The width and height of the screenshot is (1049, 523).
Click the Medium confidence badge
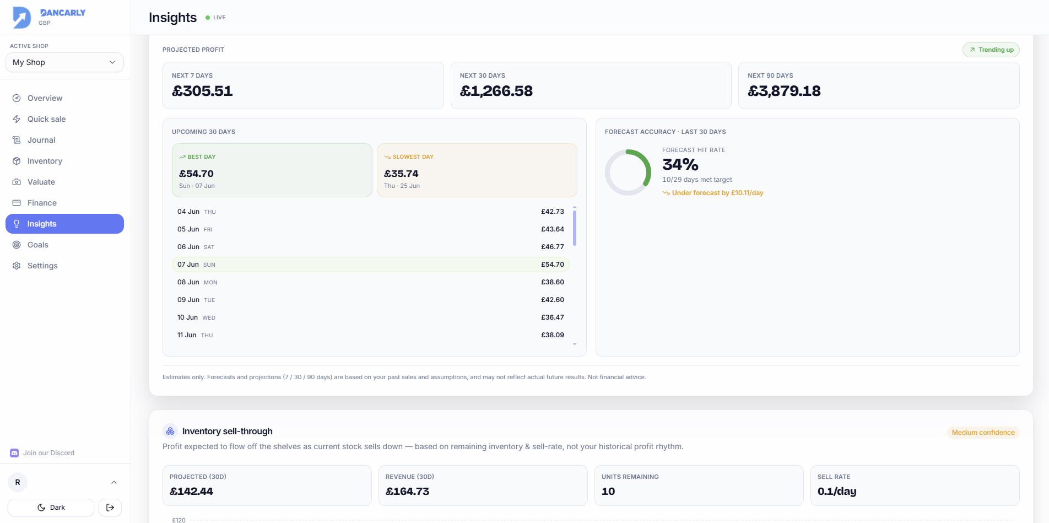pyautogui.click(x=983, y=433)
